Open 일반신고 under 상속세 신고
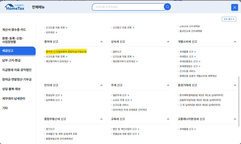The height and width of the screenshot is (144, 241). 117,52
